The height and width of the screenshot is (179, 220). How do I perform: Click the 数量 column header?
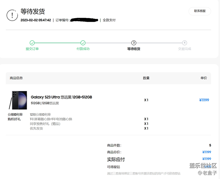(146, 78)
